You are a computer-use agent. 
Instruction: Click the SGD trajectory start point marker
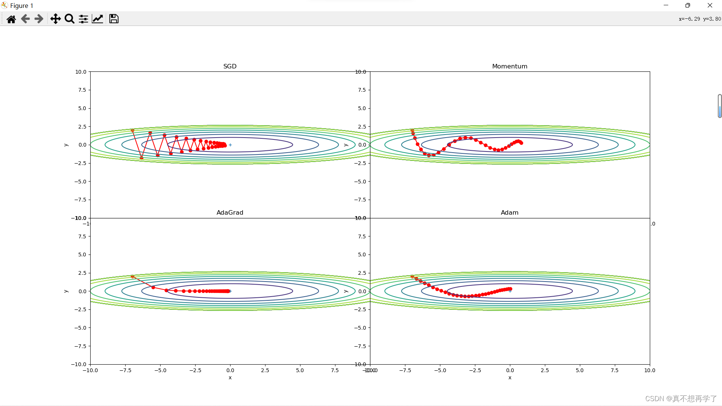[132, 130]
